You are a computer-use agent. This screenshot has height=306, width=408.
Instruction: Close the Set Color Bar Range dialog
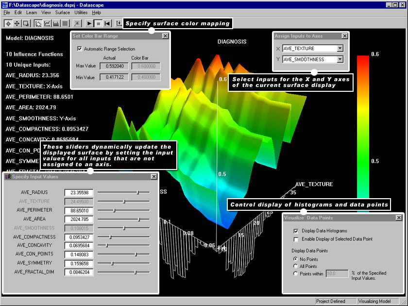[165, 36]
